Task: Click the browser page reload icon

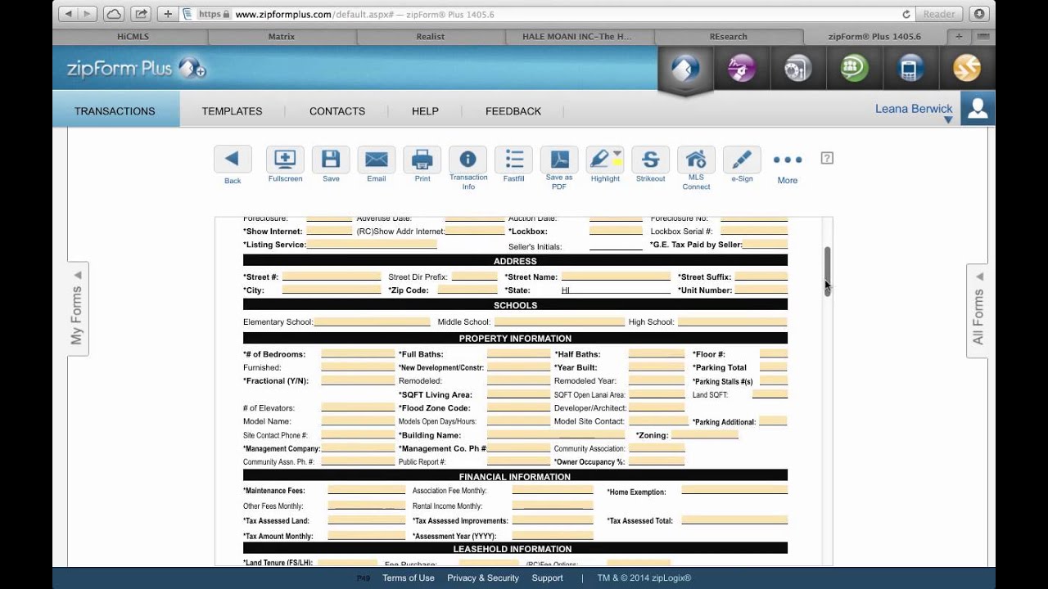Action: point(906,14)
